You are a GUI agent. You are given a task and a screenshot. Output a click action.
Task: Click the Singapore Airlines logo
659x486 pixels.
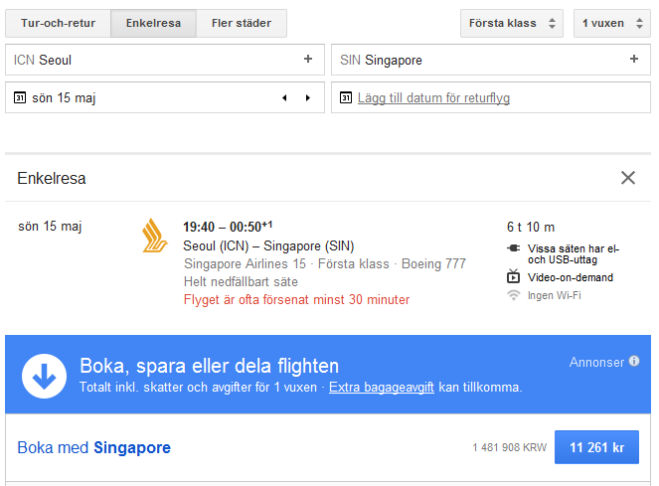[155, 236]
